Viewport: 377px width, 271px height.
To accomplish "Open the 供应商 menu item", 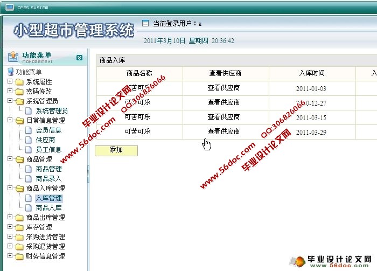I will click(45, 140).
